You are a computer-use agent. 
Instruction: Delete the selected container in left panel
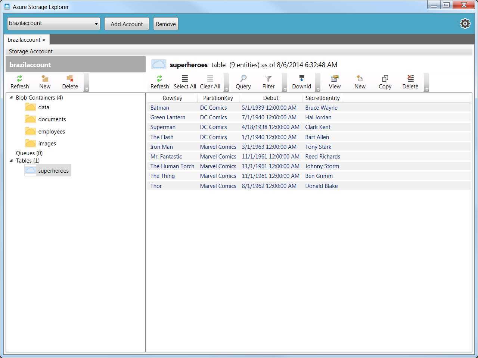pos(70,82)
